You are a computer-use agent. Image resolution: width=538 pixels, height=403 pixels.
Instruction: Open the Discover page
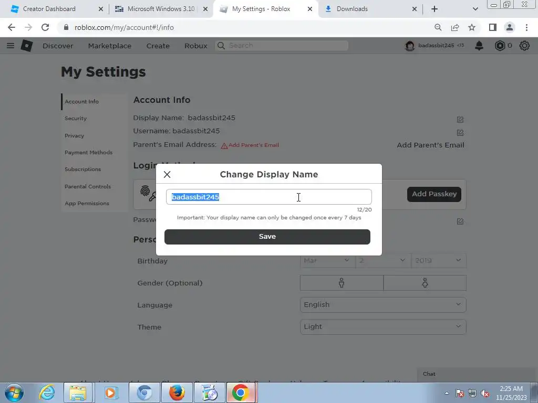pyautogui.click(x=58, y=46)
